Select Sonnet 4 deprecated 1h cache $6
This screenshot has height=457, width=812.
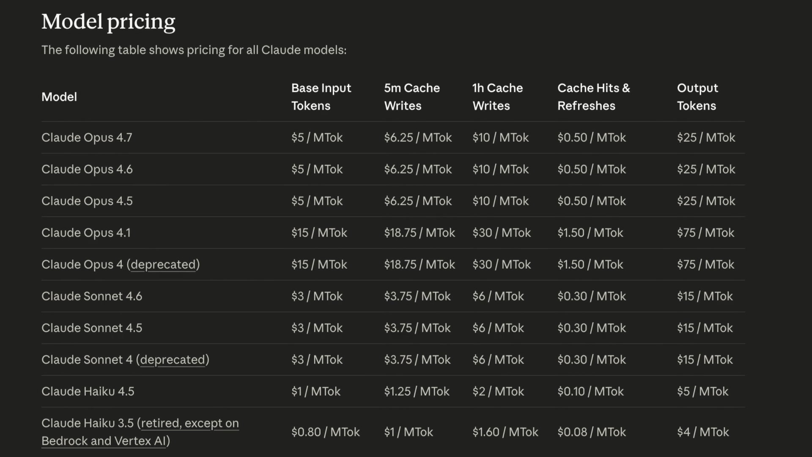(x=498, y=360)
